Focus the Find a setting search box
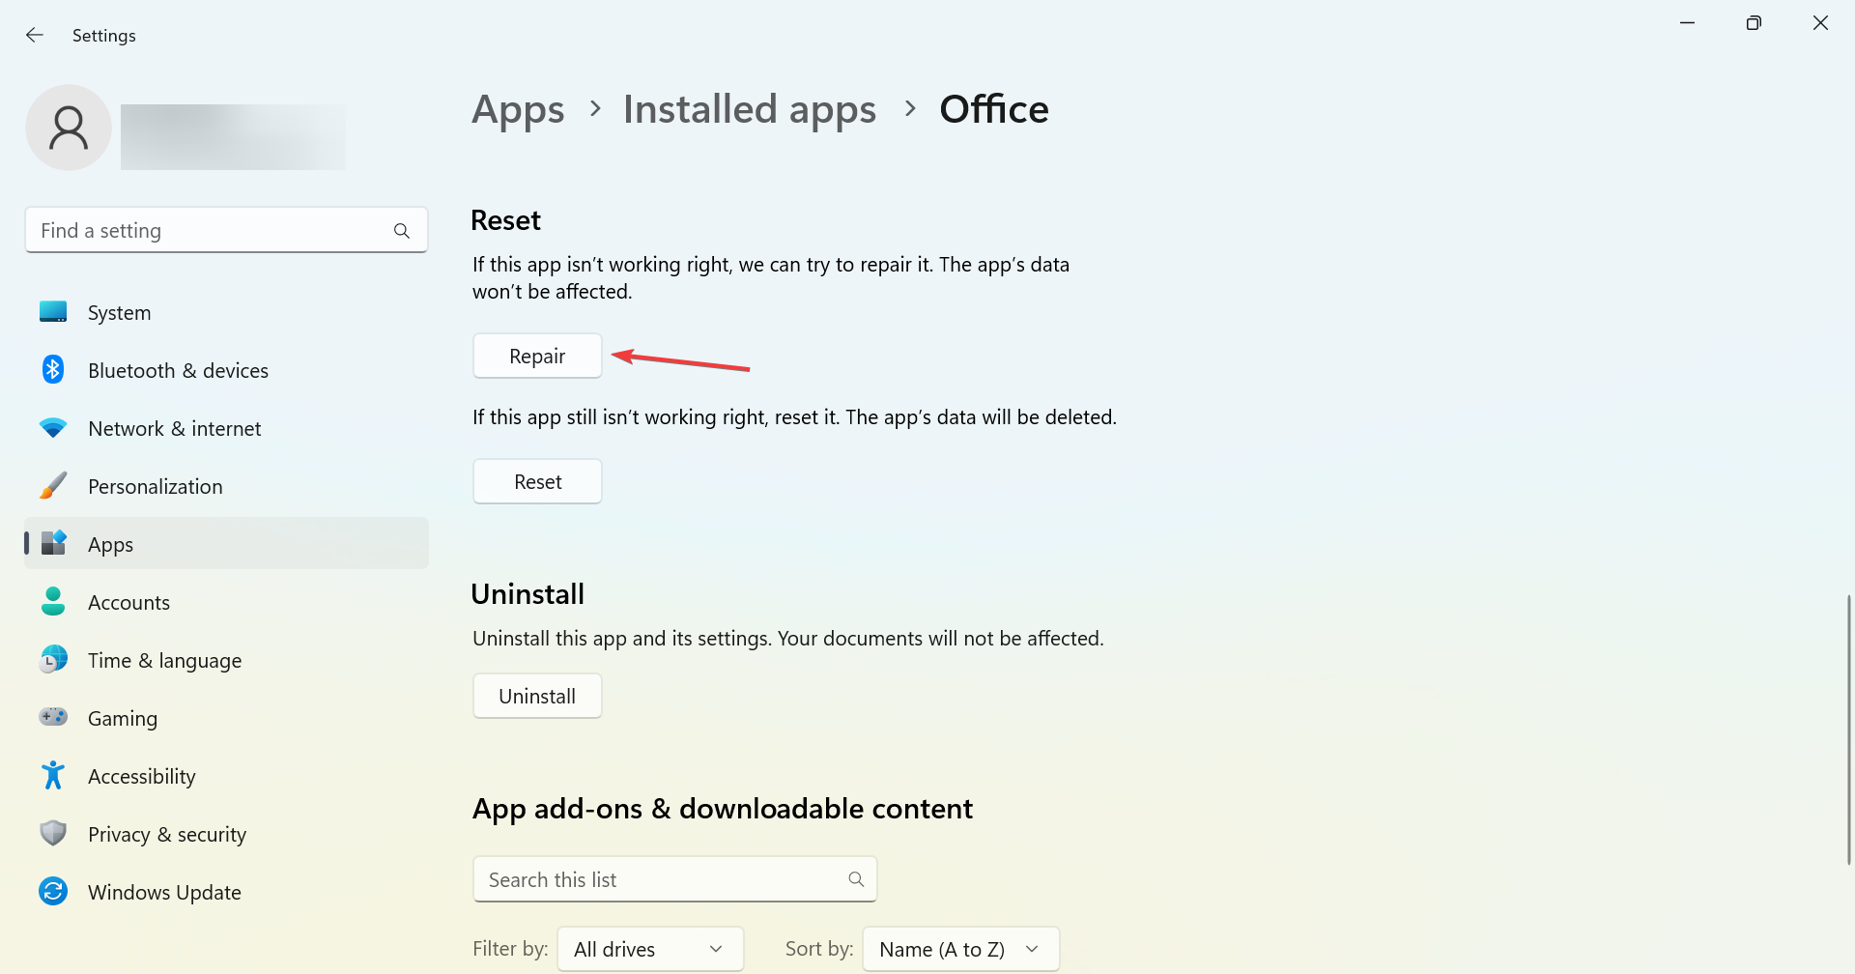1855x974 pixels. click(226, 230)
